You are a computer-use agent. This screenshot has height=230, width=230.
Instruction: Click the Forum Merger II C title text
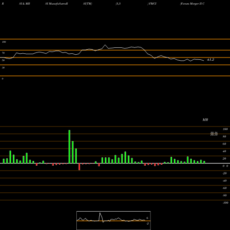coord(192,4)
